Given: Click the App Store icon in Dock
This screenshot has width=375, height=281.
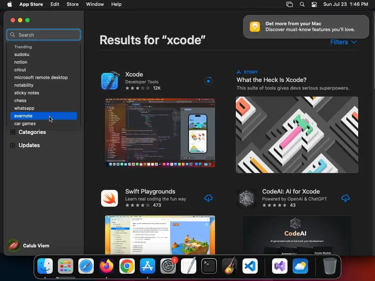Looking at the screenshot, I should (x=148, y=266).
